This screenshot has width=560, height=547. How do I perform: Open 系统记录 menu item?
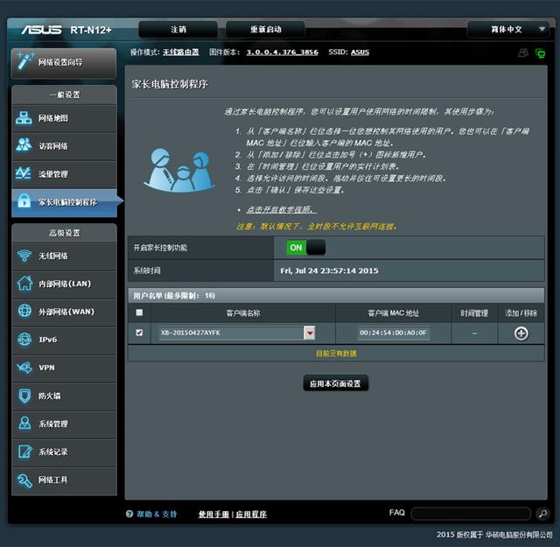[x=64, y=452]
